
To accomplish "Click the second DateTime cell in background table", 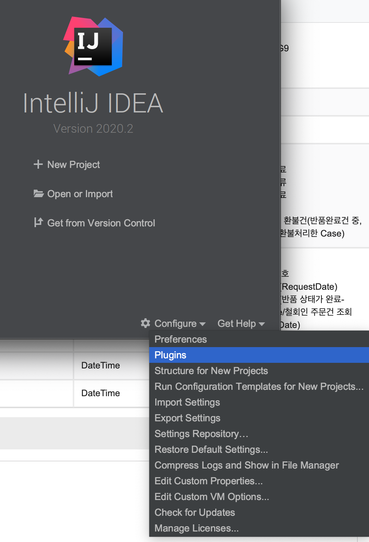I will click(x=100, y=393).
